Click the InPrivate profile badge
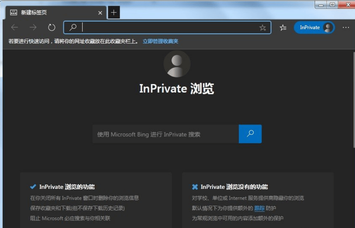Viewport: 355px width, 228px height. click(x=314, y=28)
